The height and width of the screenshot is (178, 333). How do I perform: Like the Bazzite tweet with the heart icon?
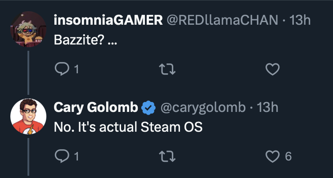point(272,69)
